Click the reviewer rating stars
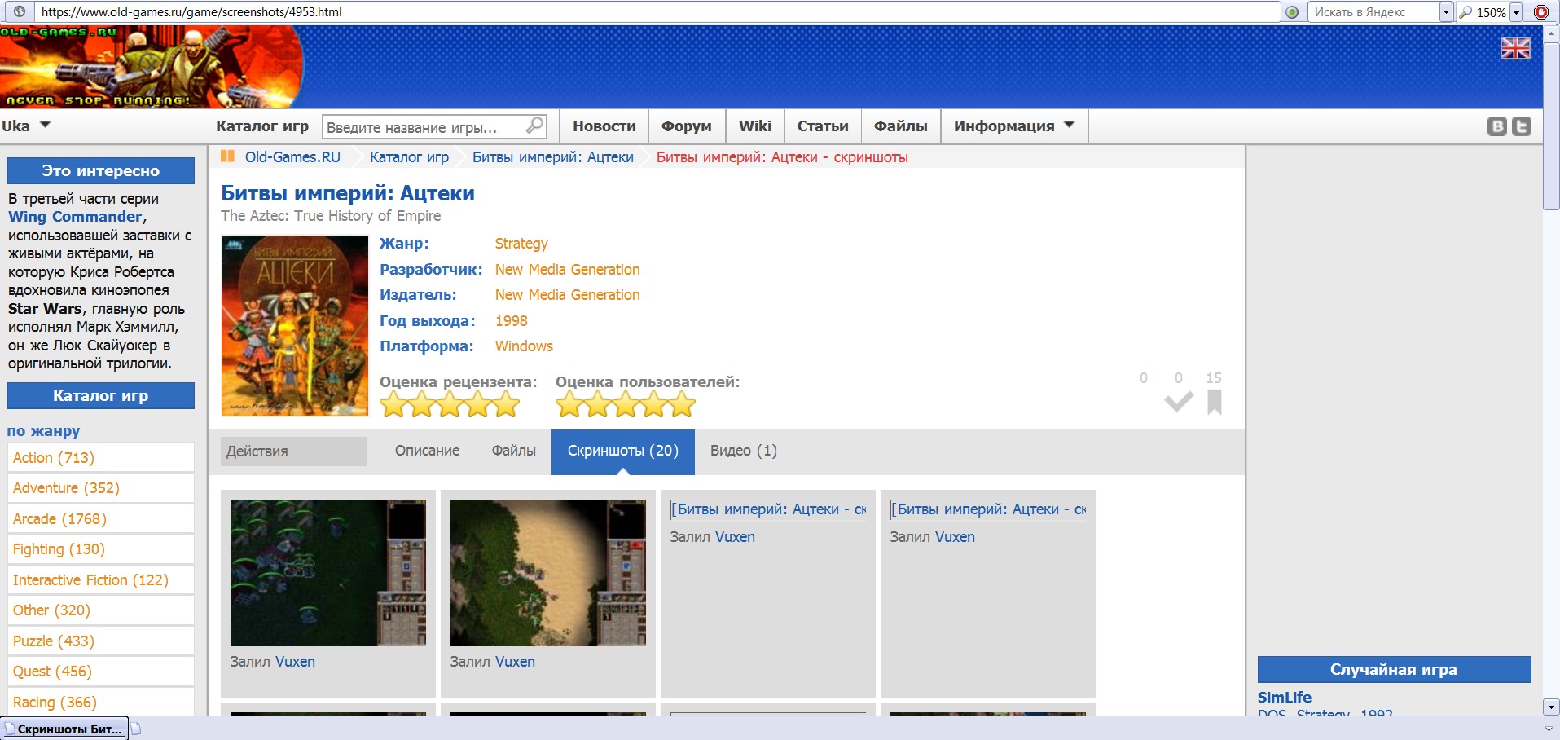 pyautogui.click(x=450, y=404)
